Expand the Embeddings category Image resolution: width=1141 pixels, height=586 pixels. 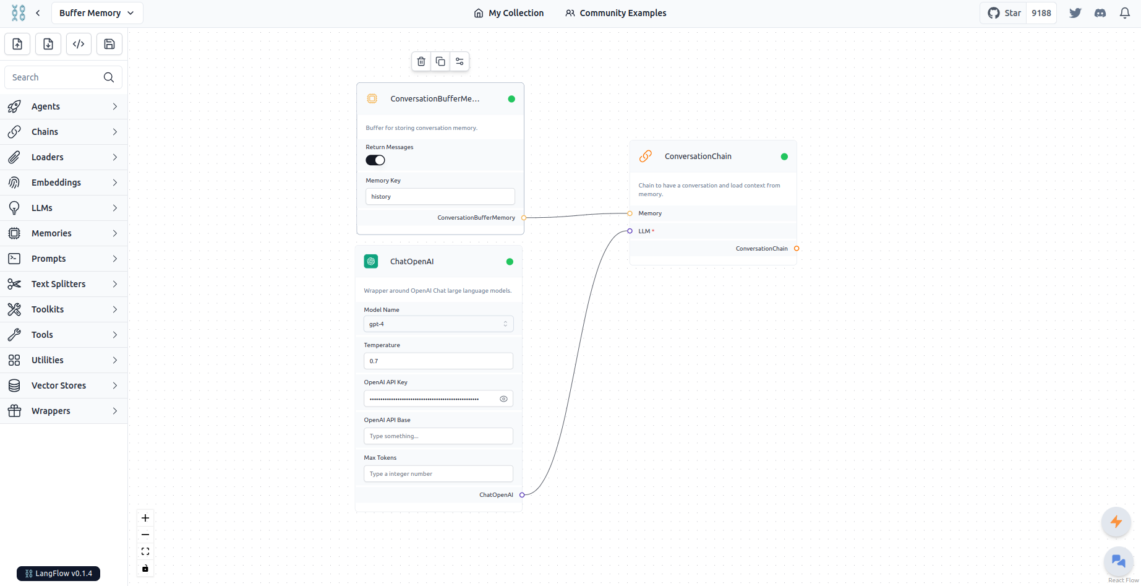click(x=64, y=183)
